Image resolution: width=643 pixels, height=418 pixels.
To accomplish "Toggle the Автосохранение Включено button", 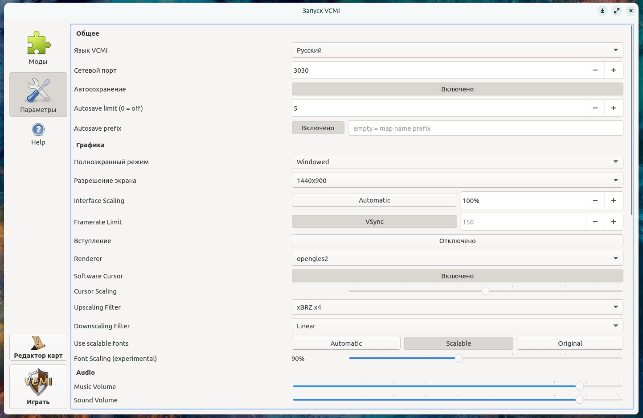I will point(457,89).
